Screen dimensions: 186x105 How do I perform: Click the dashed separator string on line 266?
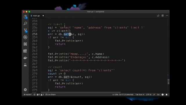coord(96,60)
